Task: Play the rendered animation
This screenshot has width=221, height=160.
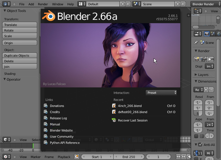Action: pyautogui.click(x=211, y=59)
